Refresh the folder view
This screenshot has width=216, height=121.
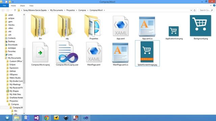[x=195, y=10]
